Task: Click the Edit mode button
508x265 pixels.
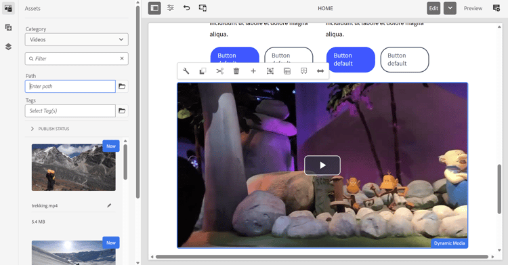Action: coord(433,8)
